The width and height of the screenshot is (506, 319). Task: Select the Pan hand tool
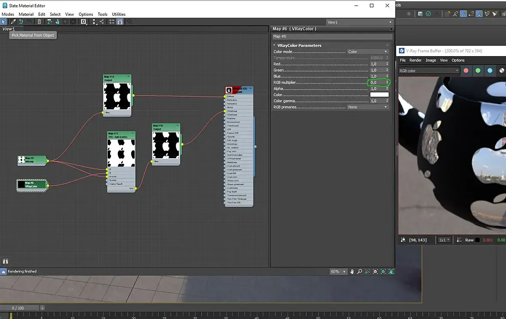(x=352, y=271)
